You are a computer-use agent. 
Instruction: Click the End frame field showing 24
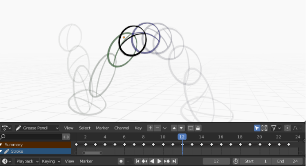click(287, 161)
